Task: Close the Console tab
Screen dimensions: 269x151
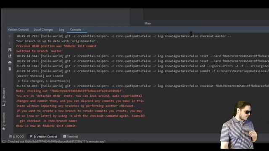Action: pos(83,30)
